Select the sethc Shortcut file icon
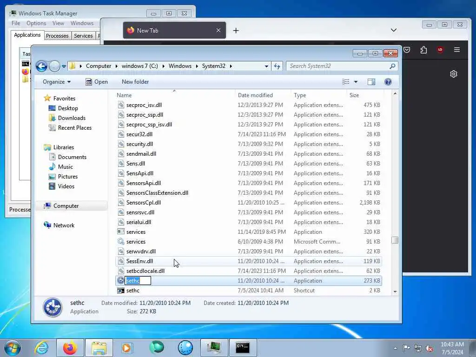476x357 pixels. [121, 291]
